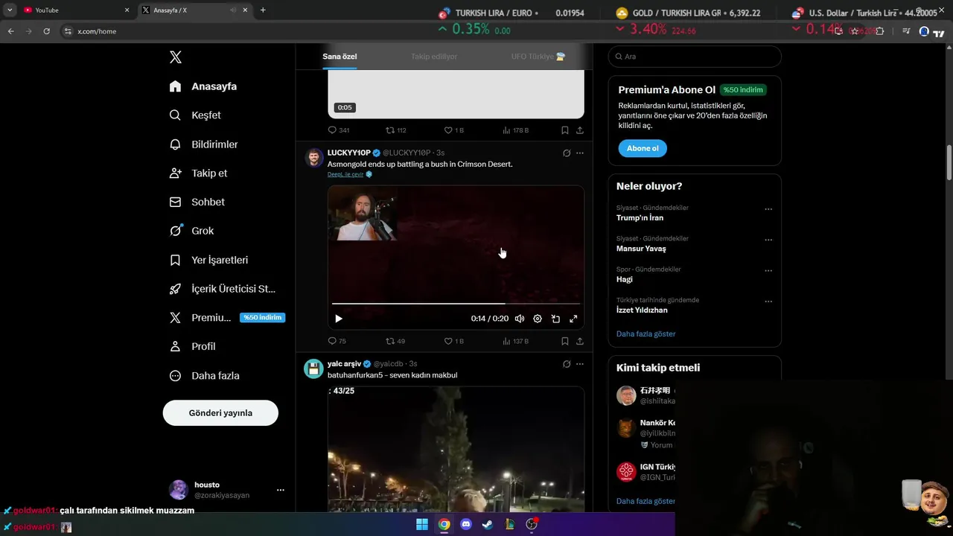Open Premium item in sidebar

[x=226, y=317]
